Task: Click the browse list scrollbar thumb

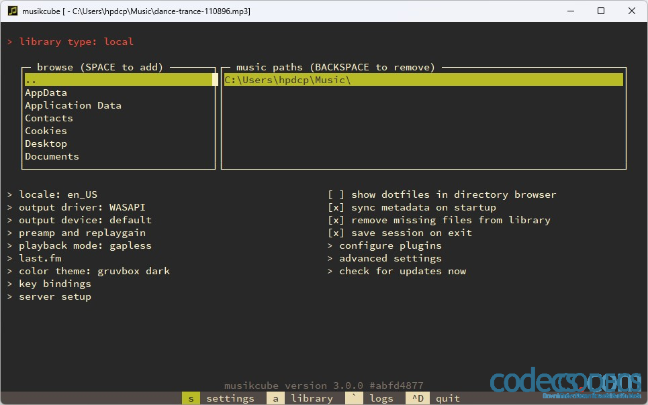Action: [215, 79]
